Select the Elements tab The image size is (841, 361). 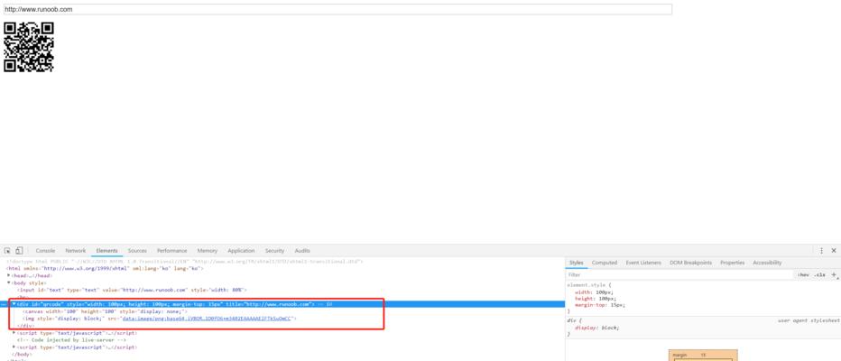pyautogui.click(x=106, y=251)
